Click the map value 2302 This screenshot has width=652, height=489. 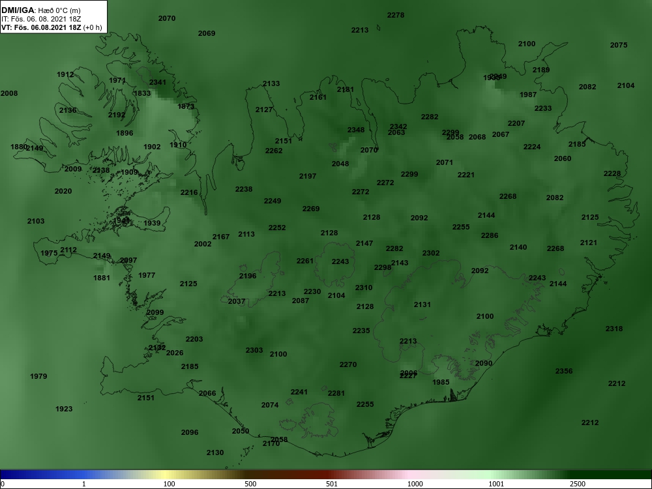pos(431,253)
